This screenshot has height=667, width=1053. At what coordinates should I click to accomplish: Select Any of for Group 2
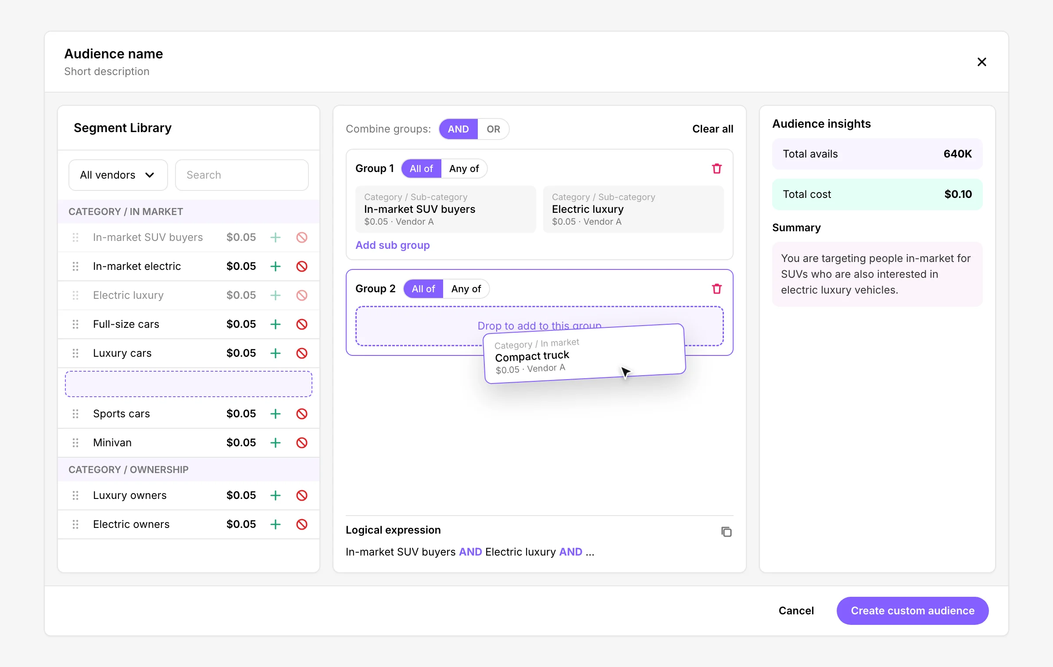466,289
